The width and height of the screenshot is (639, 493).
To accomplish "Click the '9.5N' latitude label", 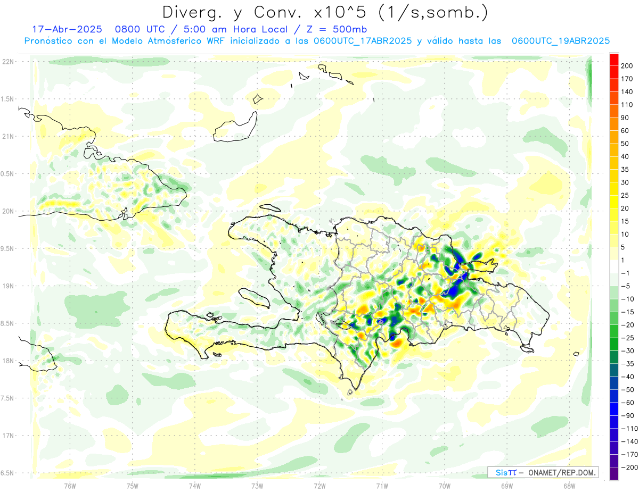I will pyautogui.click(x=7, y=249).
